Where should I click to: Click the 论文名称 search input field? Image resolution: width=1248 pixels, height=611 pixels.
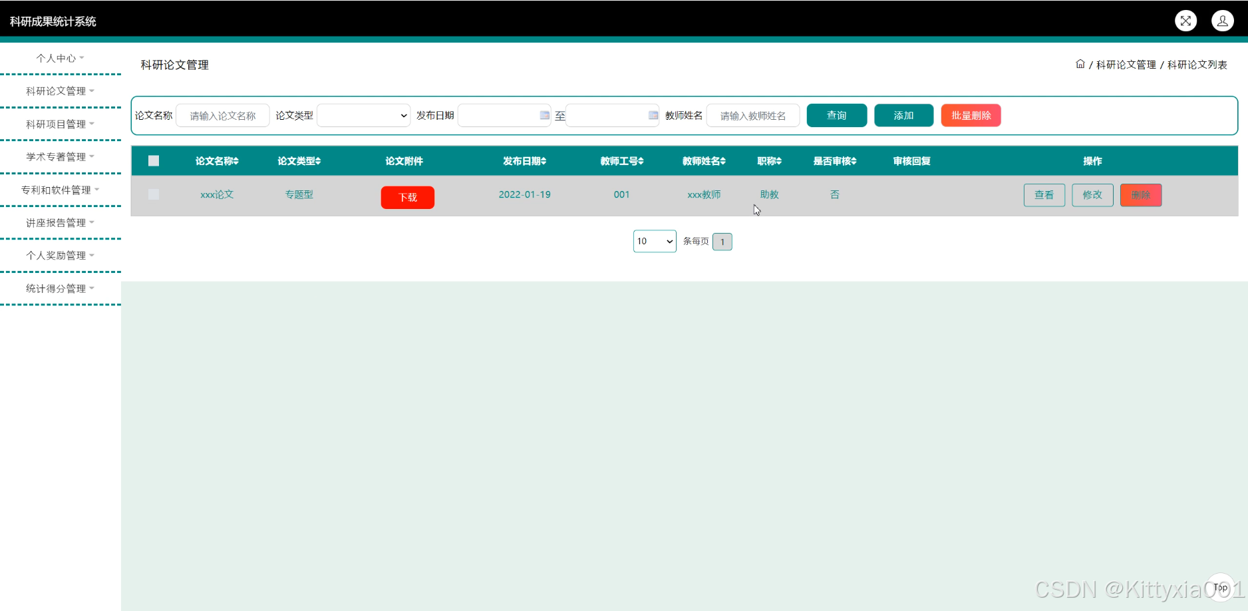pyautogui.click(x=223, y=115)
